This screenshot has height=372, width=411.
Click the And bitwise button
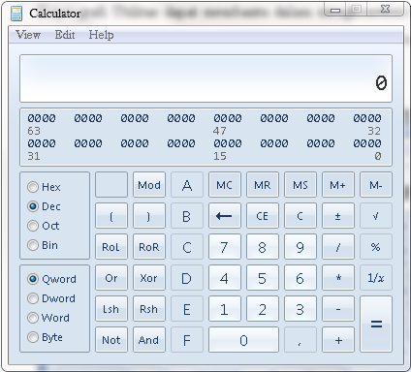click(149, 340)
